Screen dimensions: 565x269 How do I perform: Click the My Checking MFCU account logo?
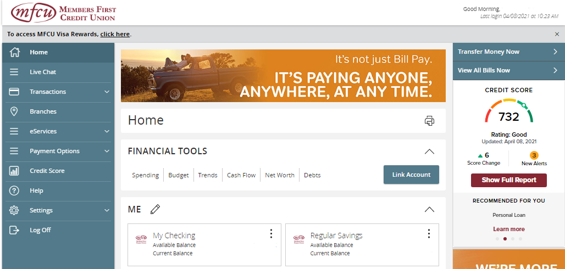[141, 239]
